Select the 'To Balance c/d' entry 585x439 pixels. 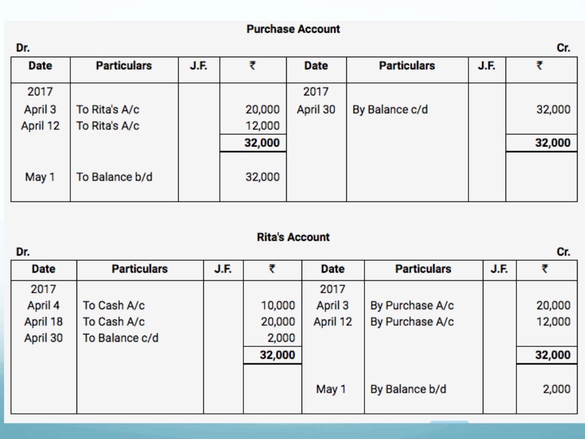(121, 338)
